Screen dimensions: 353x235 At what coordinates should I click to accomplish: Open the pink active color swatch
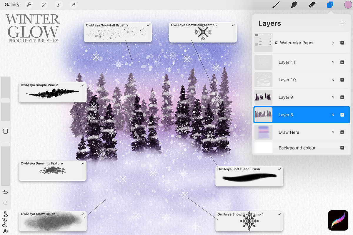point(348,5)
